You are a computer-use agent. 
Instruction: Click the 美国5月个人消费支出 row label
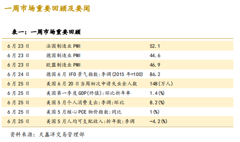(85, 102)
